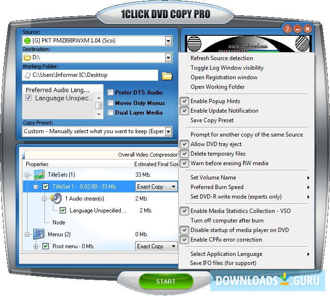Click the 33 Mb. TitleSets size value
The height and width of the screenshot is (296, 330).
143,175
